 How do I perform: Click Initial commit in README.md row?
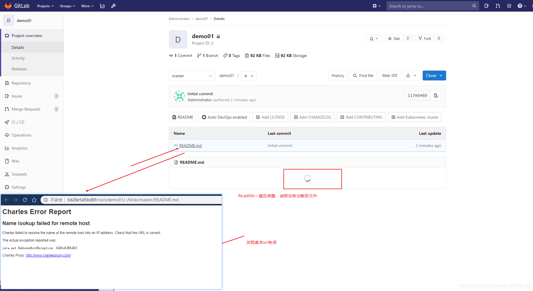point(280,145)
